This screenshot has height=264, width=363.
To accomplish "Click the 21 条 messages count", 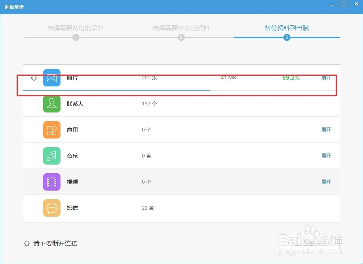I will click(148, 208).
